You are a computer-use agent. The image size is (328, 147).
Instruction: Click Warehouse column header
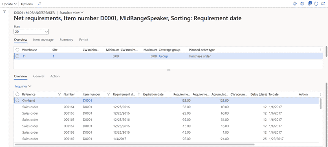[x=30, y=50]
